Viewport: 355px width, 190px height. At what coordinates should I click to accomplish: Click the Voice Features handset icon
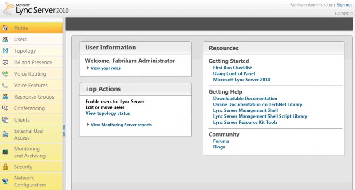point(5,85)
